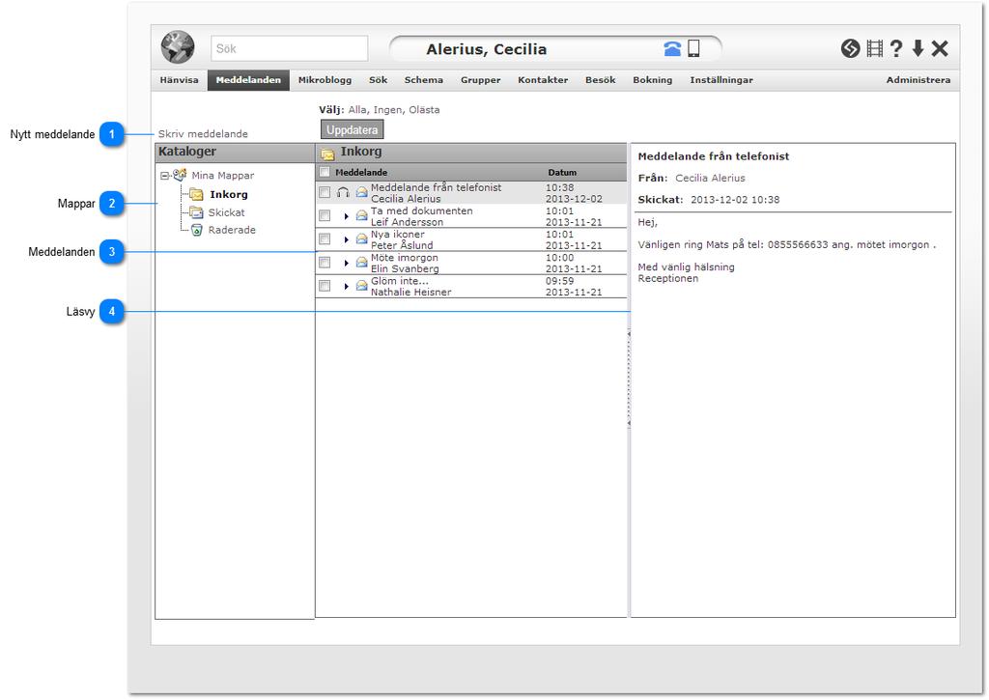
Task: Click the Uppdatera button
Action: (352, 130)
